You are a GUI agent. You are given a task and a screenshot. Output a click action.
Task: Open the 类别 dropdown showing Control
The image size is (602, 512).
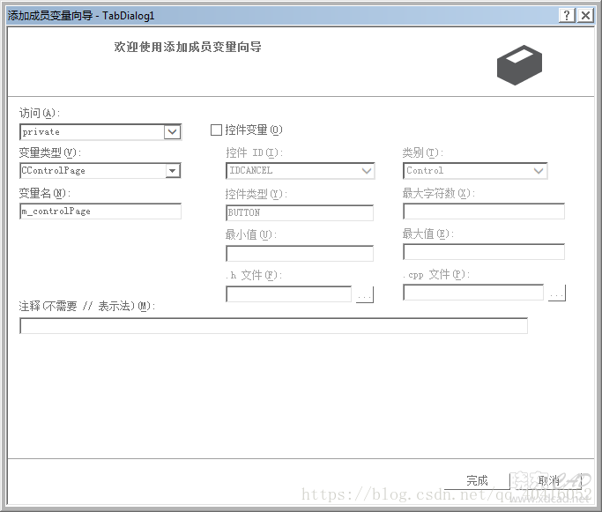pos(475,171)
